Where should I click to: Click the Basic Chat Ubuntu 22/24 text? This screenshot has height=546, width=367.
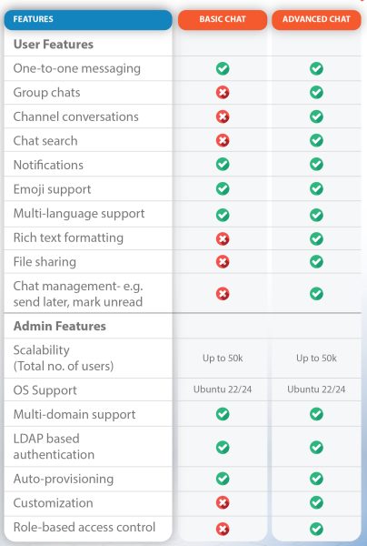coord(223,389)
